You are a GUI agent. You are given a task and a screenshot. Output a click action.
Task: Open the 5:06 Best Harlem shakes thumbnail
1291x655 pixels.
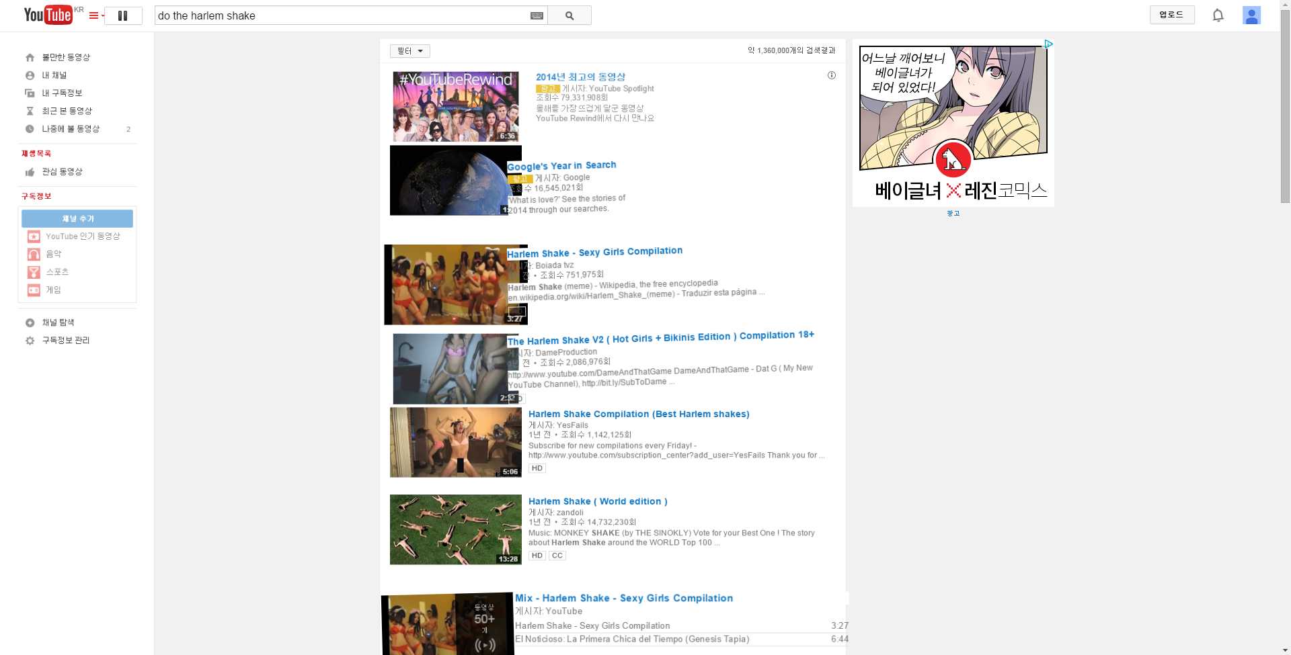(x=456, y=442)
